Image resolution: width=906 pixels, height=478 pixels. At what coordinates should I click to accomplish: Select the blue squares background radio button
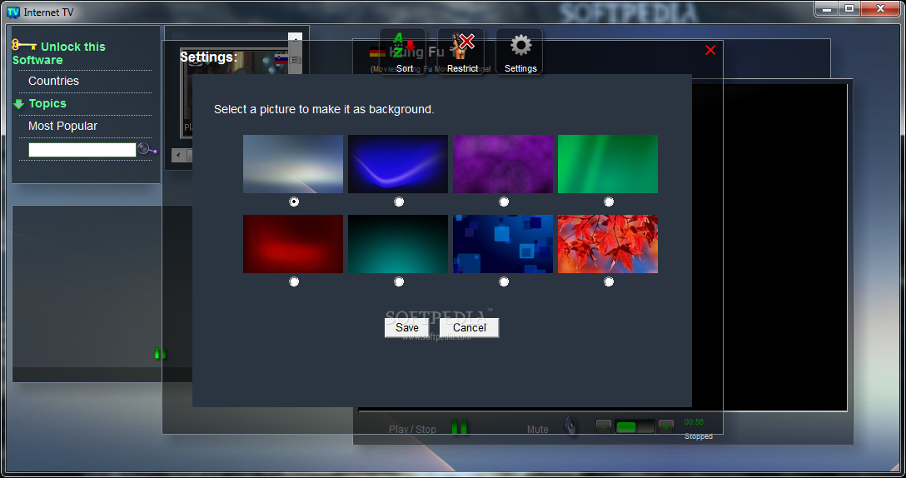(x=504, y=281)
